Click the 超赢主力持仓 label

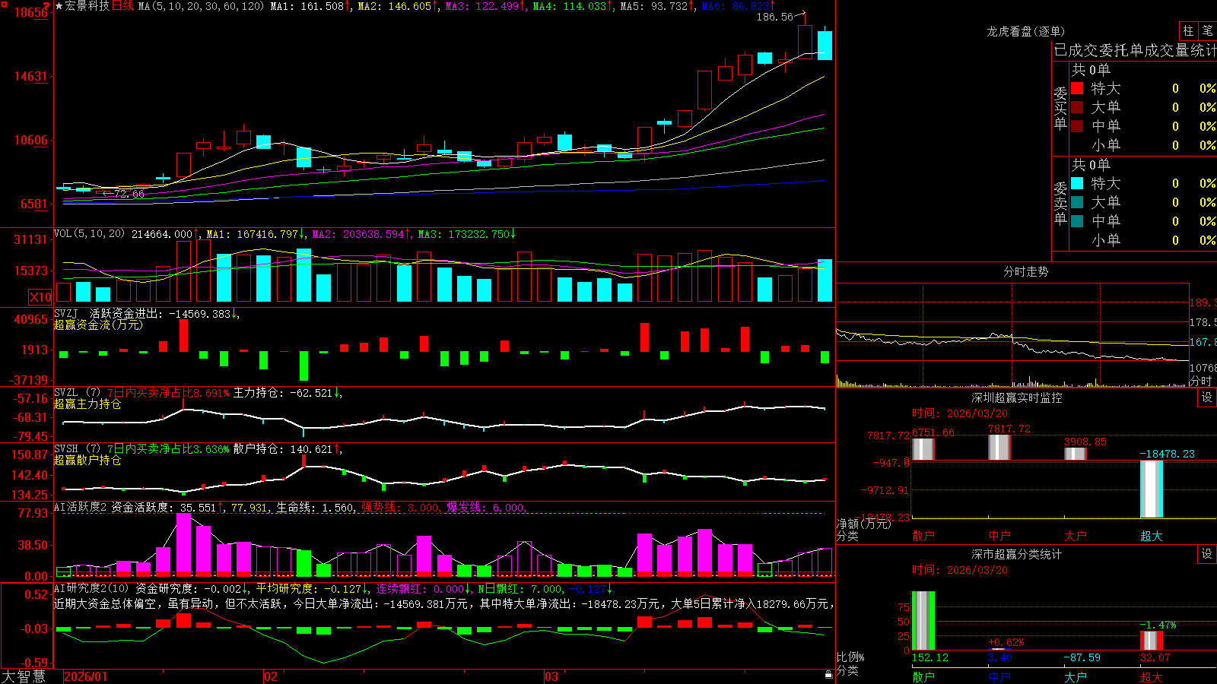click(x=87, y=404)
